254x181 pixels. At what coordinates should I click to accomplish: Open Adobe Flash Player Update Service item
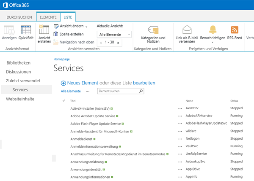[96, 124]
